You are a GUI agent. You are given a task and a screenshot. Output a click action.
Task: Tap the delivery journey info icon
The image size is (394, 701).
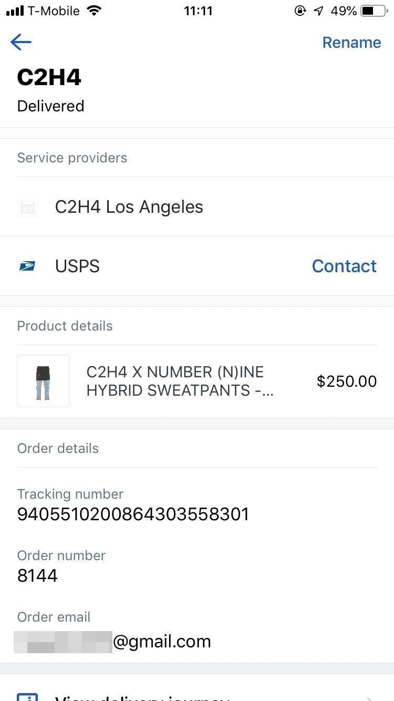[x=27, y=697]
